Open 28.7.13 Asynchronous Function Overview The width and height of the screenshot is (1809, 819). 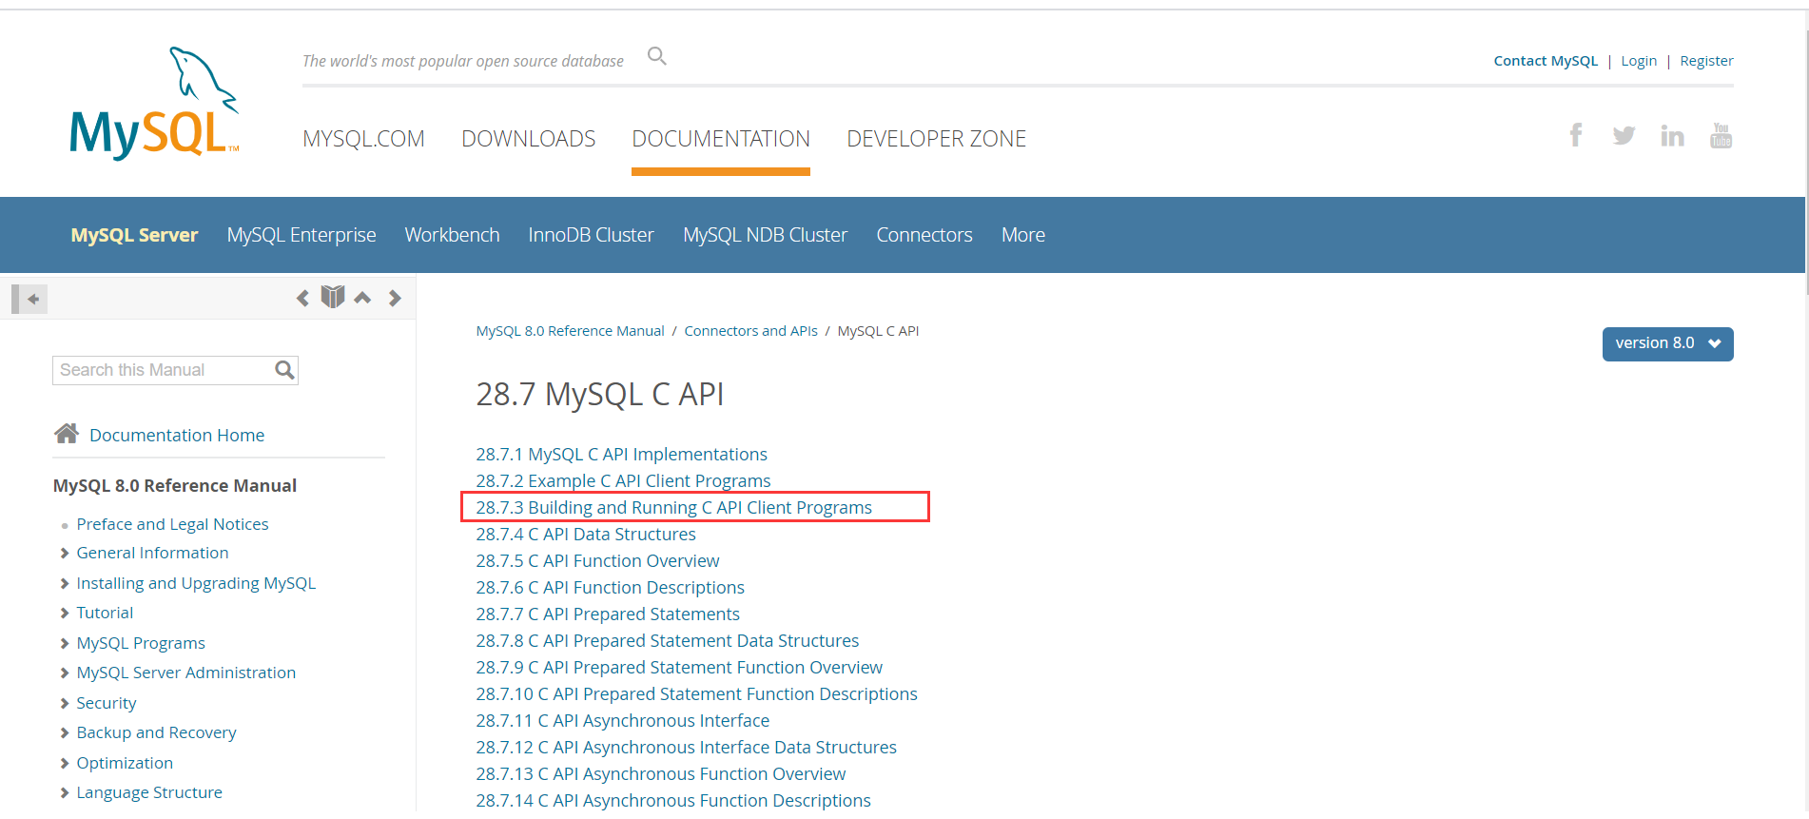pos(660,774)
